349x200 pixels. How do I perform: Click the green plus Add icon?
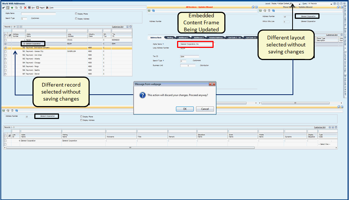pos(12,8)
